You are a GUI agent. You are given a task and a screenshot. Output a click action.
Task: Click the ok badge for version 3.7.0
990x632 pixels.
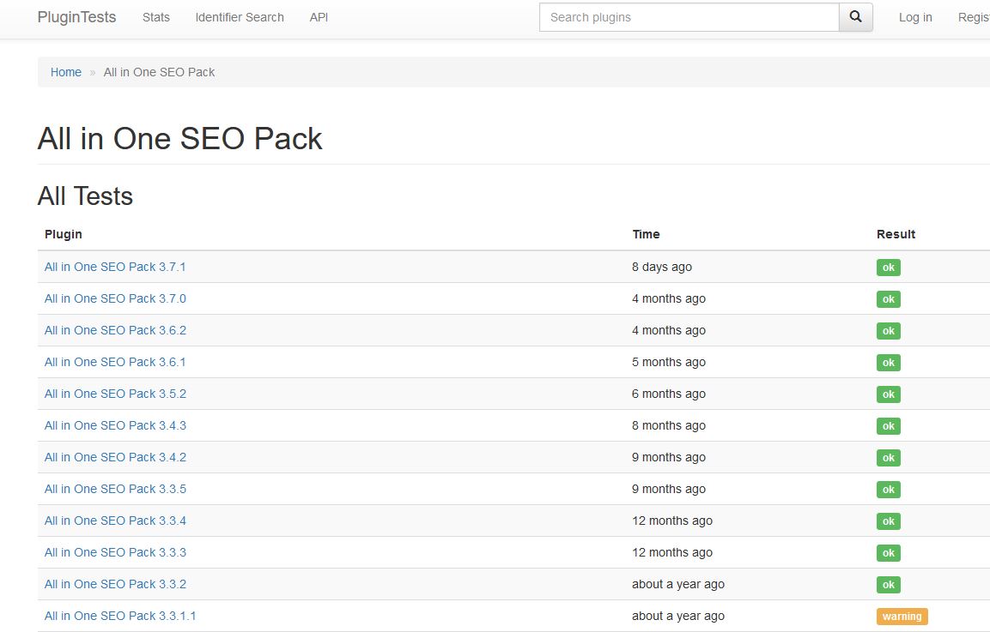[889, 299]
